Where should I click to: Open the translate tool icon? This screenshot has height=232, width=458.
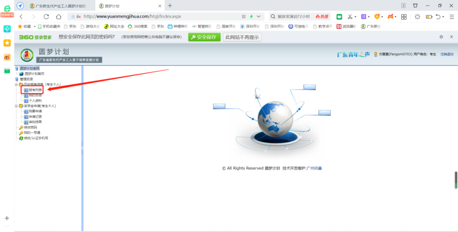[363, 17]
